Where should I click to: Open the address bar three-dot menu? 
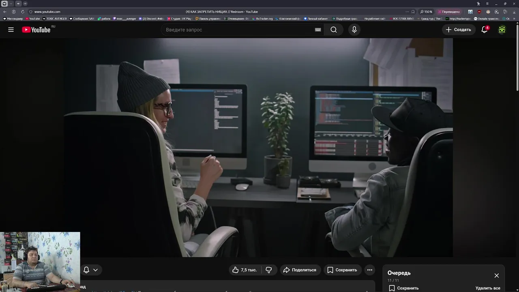tap(407, 12)
